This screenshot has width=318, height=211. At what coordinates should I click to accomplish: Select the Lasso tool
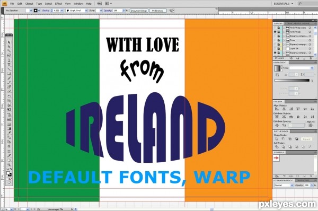tap(8, 55)
